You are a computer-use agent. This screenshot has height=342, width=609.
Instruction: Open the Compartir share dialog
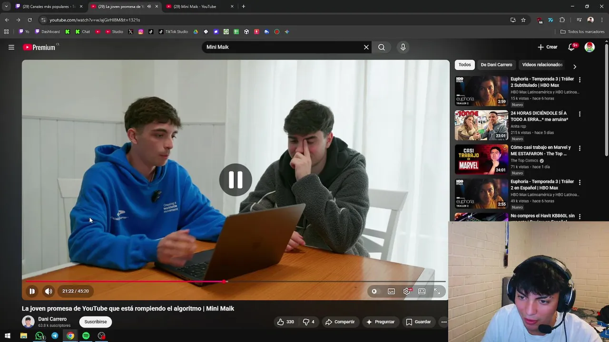click(340, 322)
